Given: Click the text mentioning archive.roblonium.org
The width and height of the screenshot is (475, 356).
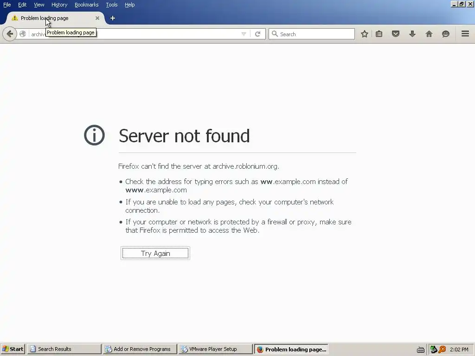Looking at the screenshot, I should coord(199,166).
